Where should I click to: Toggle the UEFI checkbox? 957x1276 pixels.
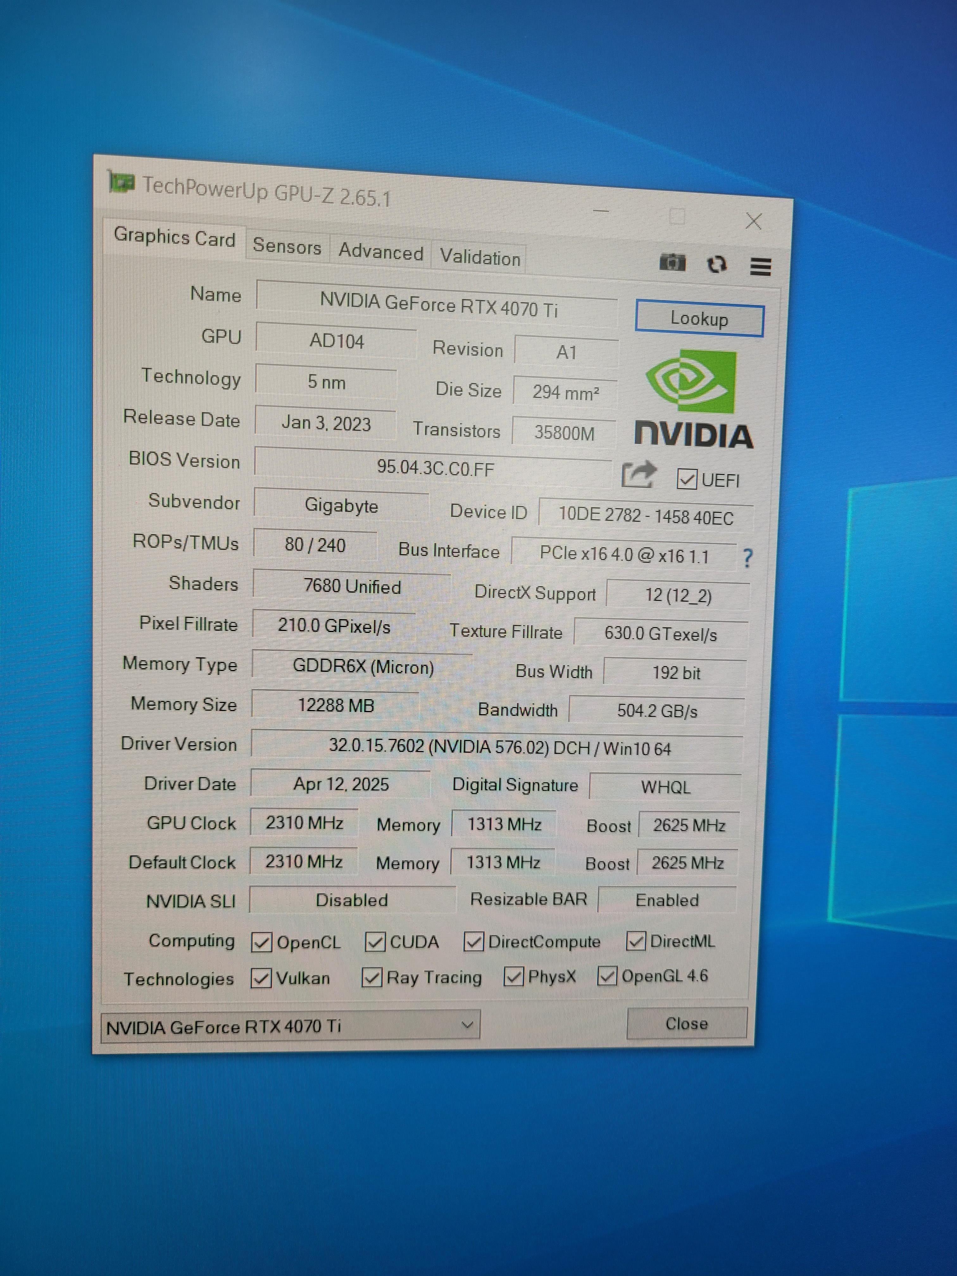(686, 479)
